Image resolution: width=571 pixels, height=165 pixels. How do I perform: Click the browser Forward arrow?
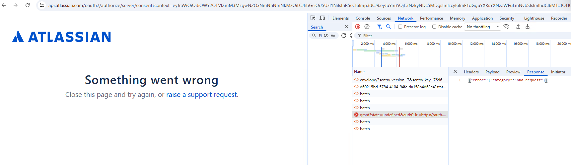coord(16,5)
